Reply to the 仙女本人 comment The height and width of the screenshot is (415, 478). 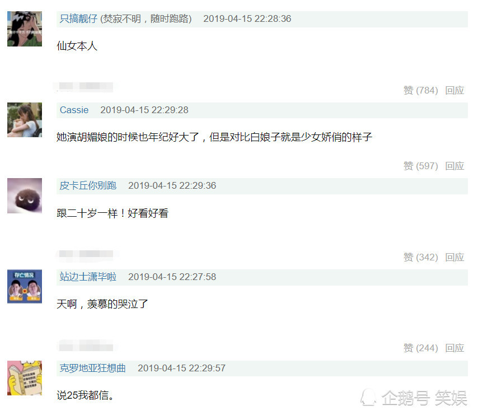[454, 90]
